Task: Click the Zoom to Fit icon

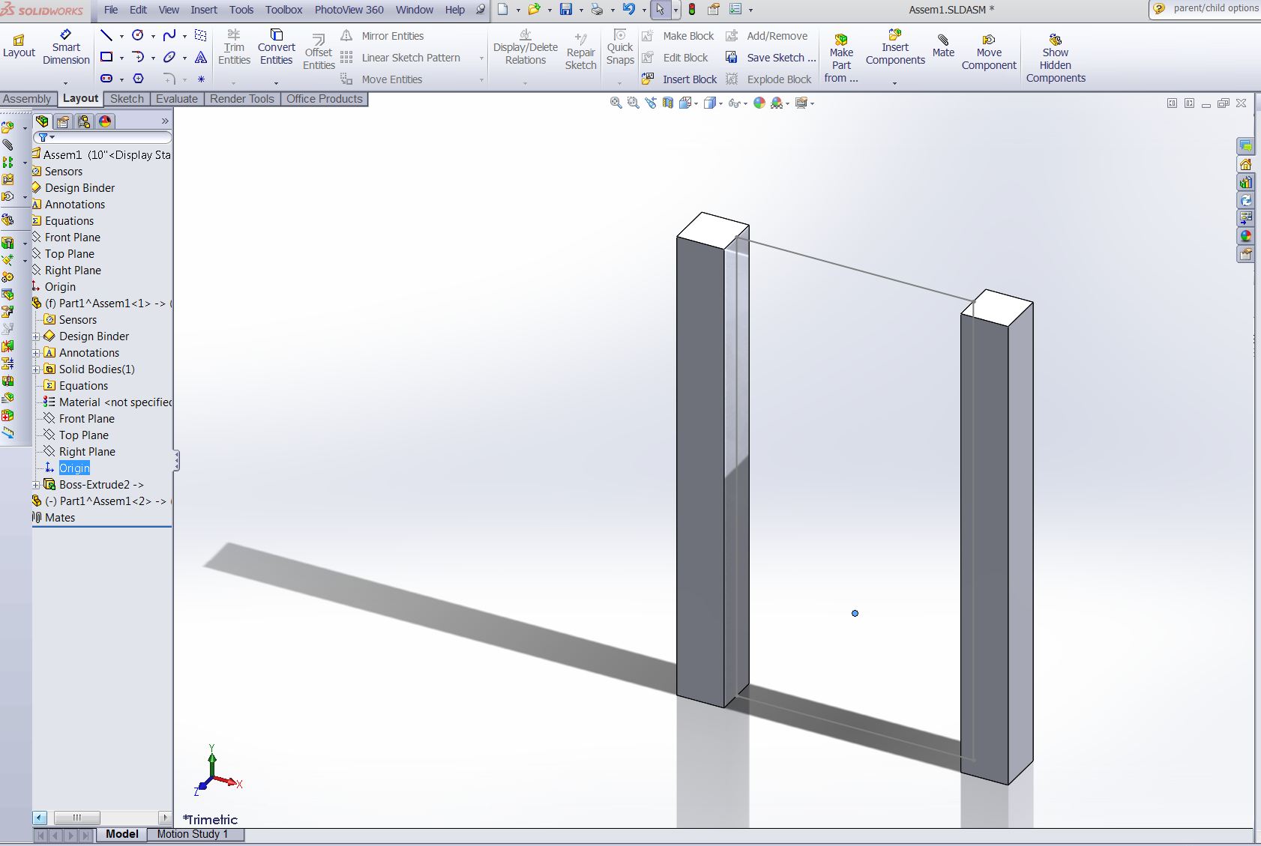Action: (616, 103)
